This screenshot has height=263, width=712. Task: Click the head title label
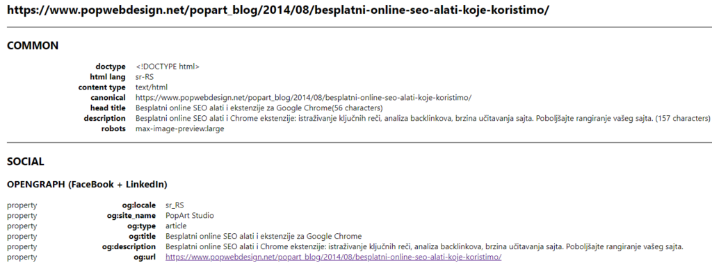(x=108, y=108)
